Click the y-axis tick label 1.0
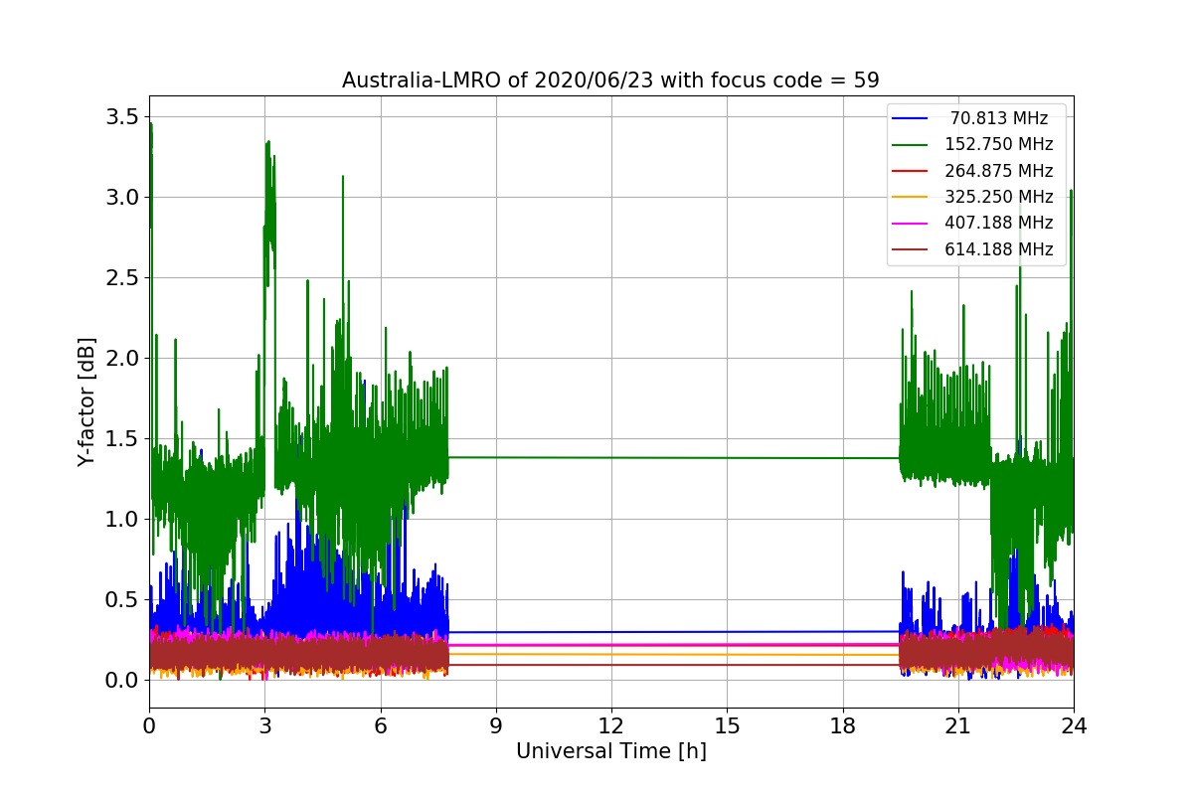1193x795 pixels. pyautogui.click(x=123, y=520)
